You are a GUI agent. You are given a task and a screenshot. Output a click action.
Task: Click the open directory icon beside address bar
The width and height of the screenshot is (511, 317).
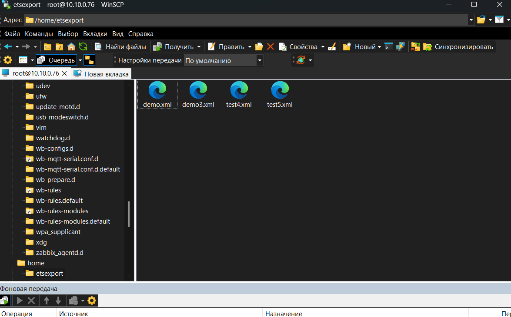[481, 20]
